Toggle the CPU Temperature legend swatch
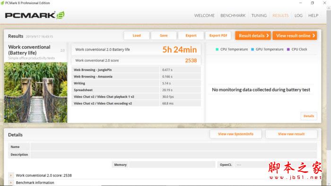Viewport: 331px width, 186px height. click(x=217, y=49)
